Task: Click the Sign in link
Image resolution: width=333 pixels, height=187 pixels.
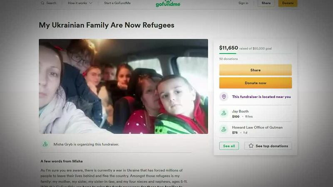Action: click(x=243, y=3)
